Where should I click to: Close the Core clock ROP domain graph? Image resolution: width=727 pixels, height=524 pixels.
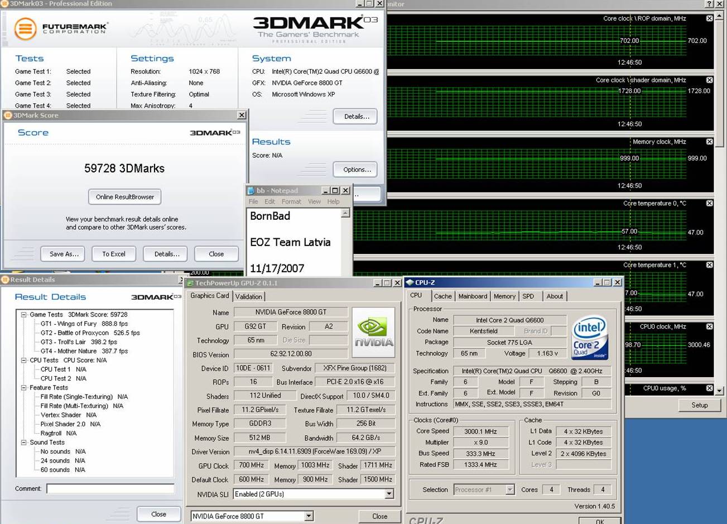pyautogui.click(x=709, y=18)
